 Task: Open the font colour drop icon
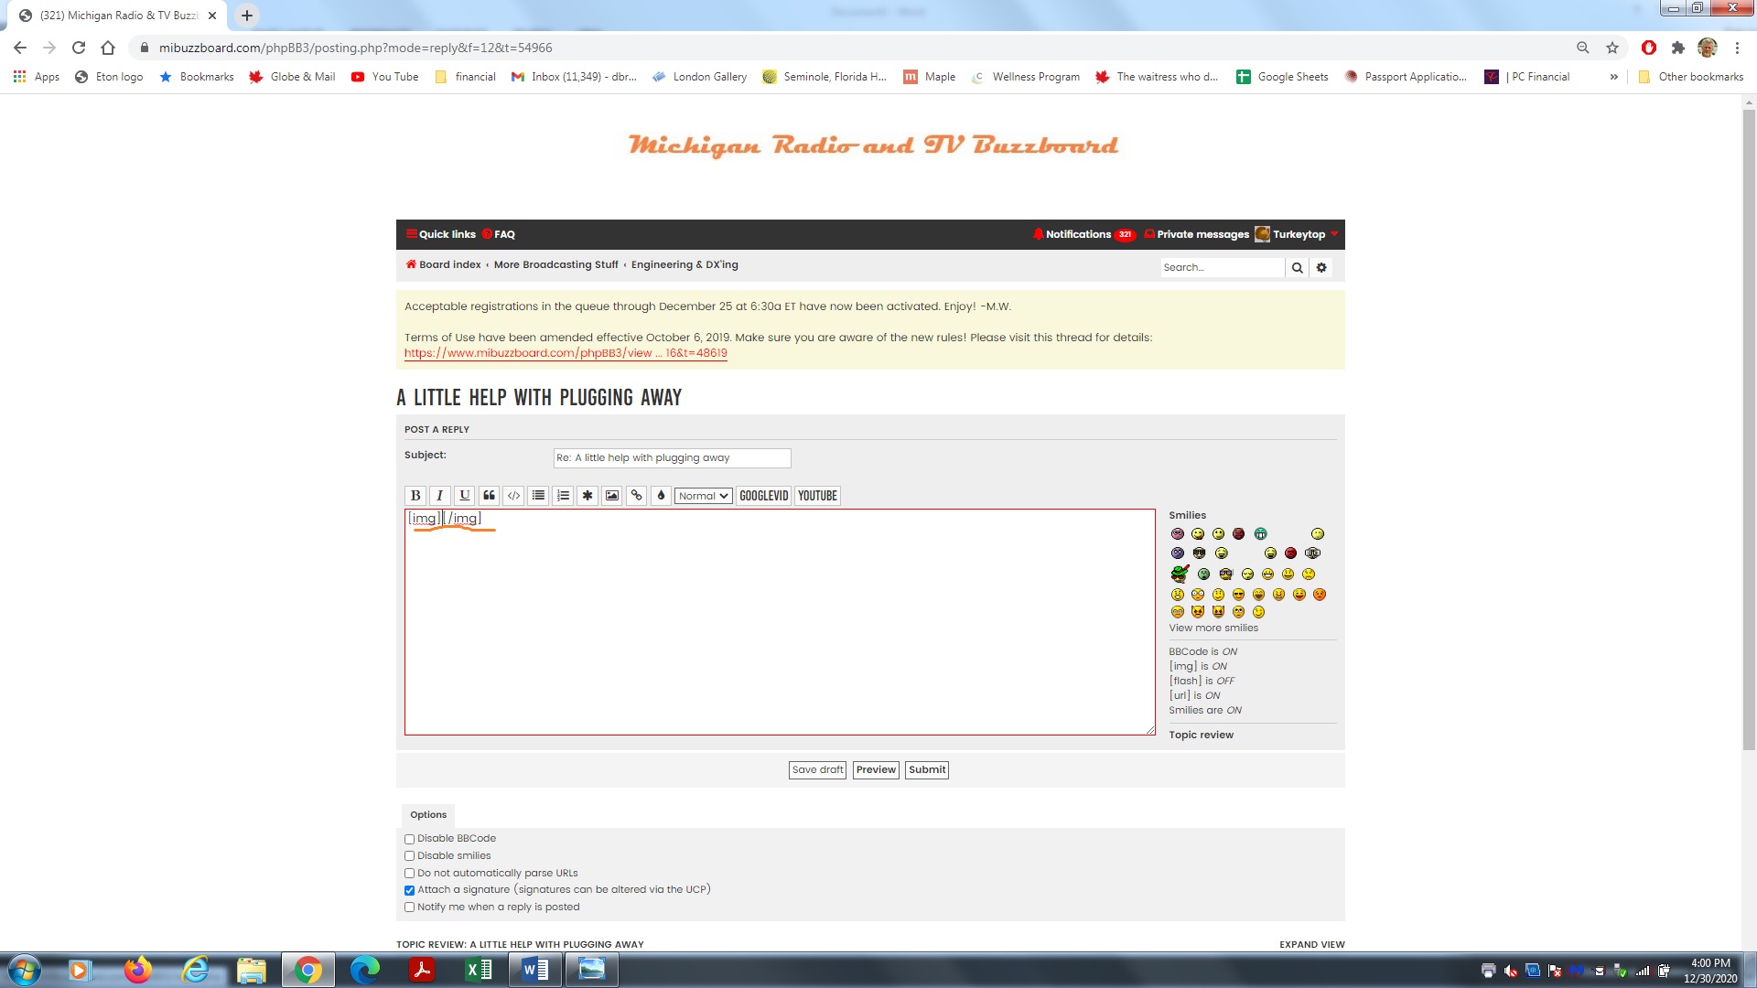point(661,496)
